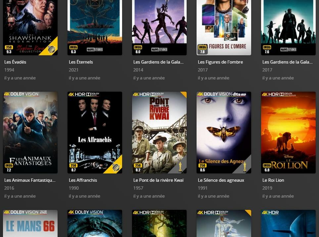
Task: Open the Les Affranchis movie poster
Action: click(95, 132)
